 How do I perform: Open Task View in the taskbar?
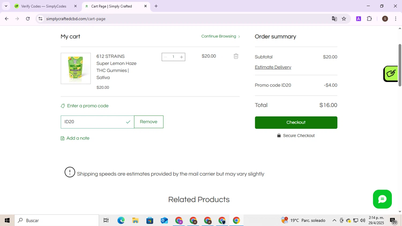point(106,220)
